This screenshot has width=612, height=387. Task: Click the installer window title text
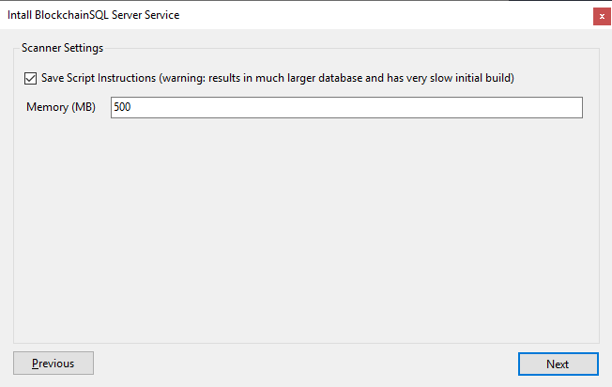pyautogui.click(x=93, y=15)
